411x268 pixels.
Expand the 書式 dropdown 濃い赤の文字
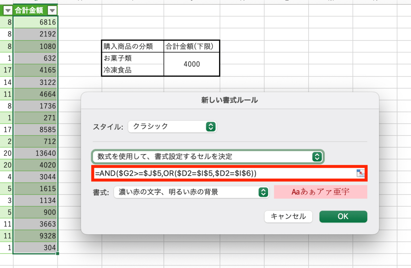[191, 192]
